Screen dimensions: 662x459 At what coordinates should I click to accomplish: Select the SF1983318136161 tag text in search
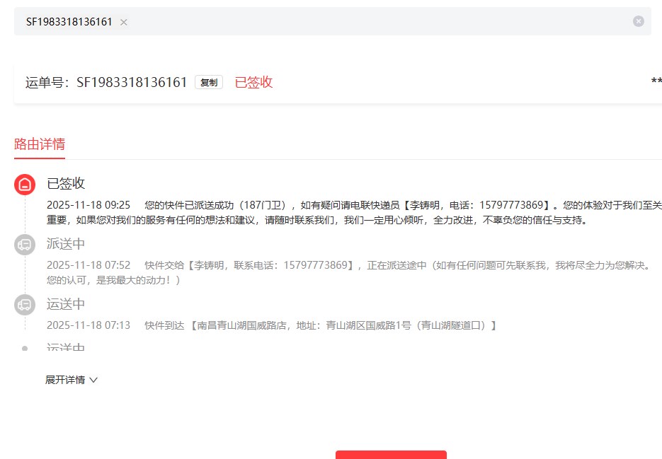pos(69,22)
